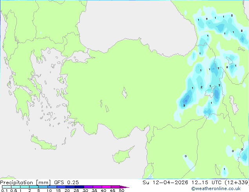Click the magenta 40 mm legend swatch
Screen dimensions: 249x192
coord(106,187)
